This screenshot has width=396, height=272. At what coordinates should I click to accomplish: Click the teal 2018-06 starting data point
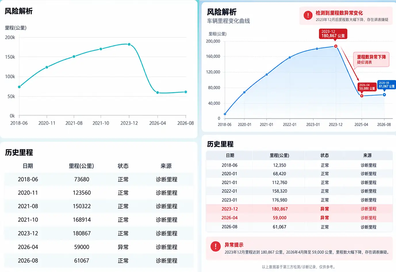pos(19,87)
